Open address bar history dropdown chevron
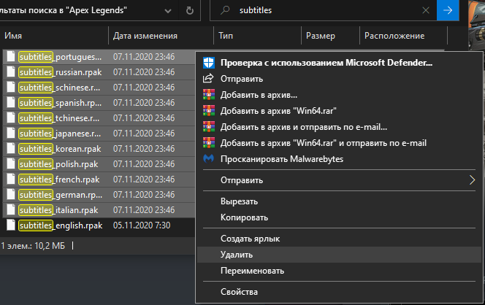 tap(168, 11)
